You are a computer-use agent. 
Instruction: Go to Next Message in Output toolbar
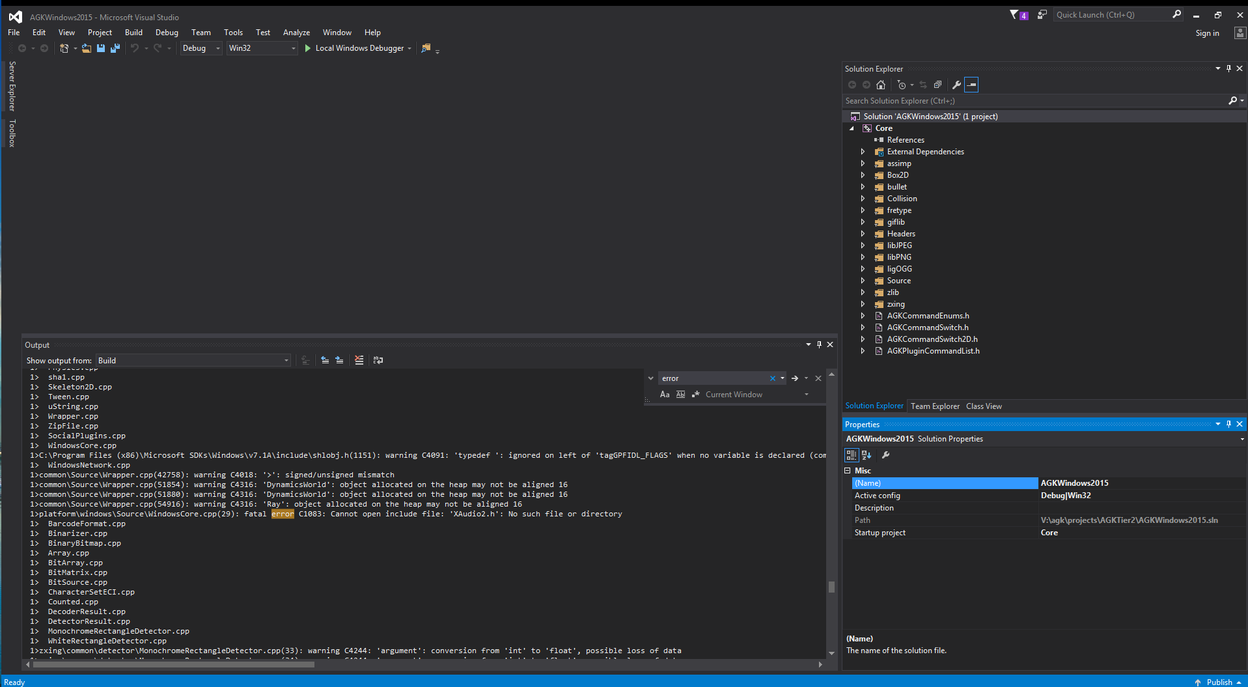click(339, 360)
